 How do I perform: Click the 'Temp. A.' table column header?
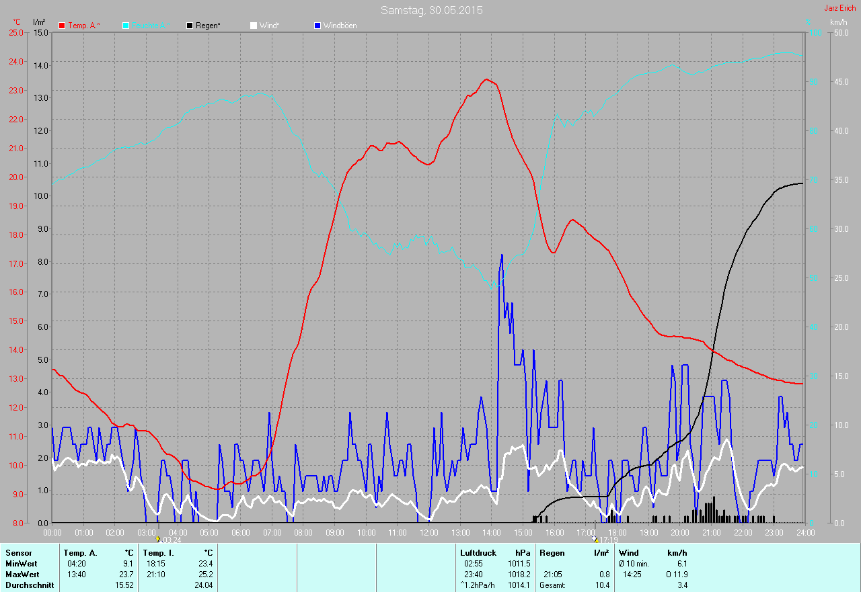coord(81,553)
